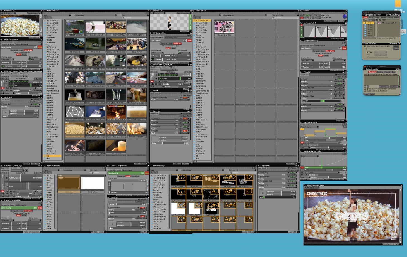Click the green Gain slider in Audio Analysis 1

coord(302,32)
